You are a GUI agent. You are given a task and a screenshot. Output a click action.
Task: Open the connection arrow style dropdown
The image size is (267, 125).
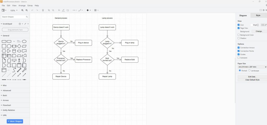pyautogui.click(x=74, y=10)
